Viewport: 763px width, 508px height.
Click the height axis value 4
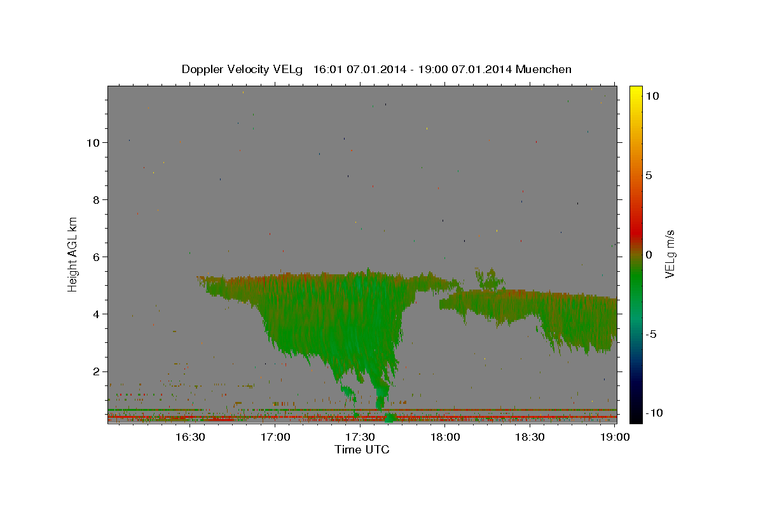pyautogui.click(x=95, y=314)
